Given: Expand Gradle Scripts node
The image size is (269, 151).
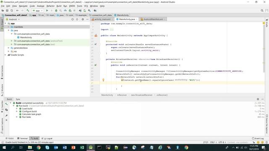Looking at the screenshot, I should point(5,55).
